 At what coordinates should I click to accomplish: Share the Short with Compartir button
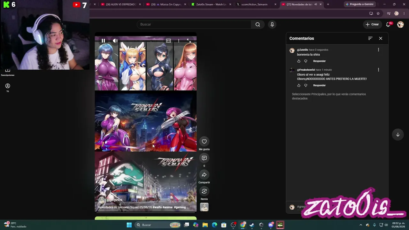click(204, 175)
